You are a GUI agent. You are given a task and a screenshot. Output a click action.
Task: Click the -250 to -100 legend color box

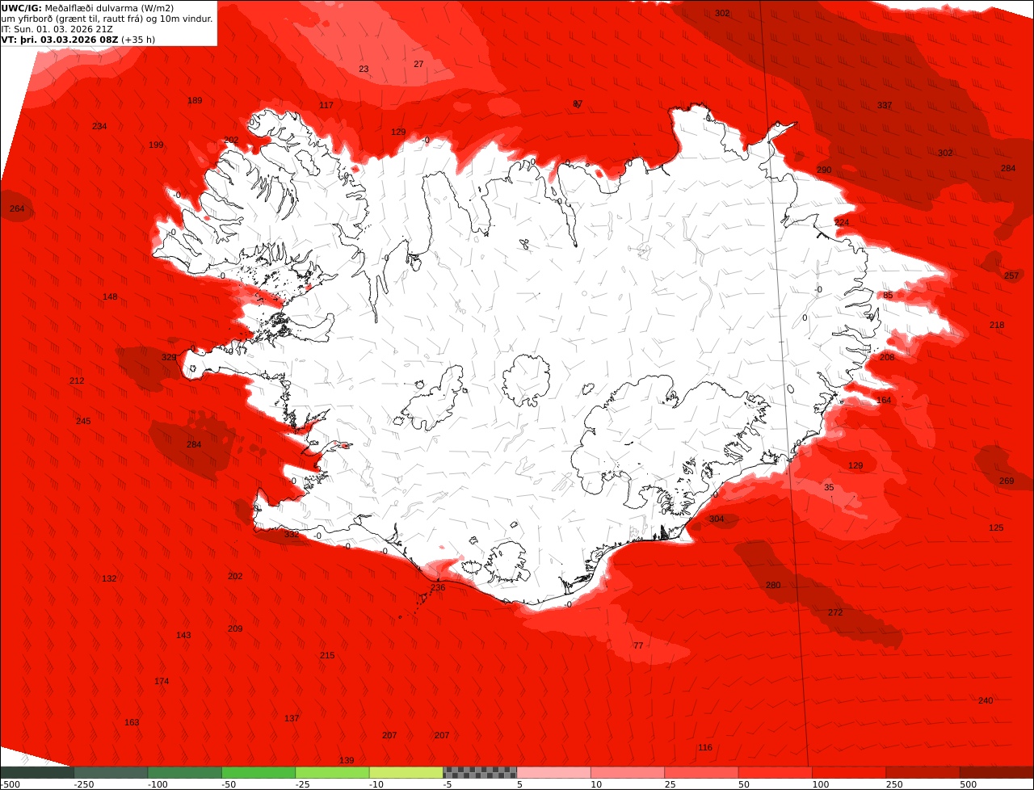pos(111,772)
